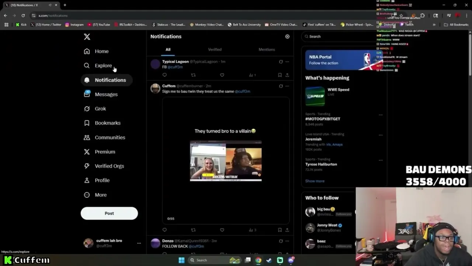Screen dimensions: 472x266
Task: Open Verified Orgs in the sidebar
Action: (x=104, y=166)
